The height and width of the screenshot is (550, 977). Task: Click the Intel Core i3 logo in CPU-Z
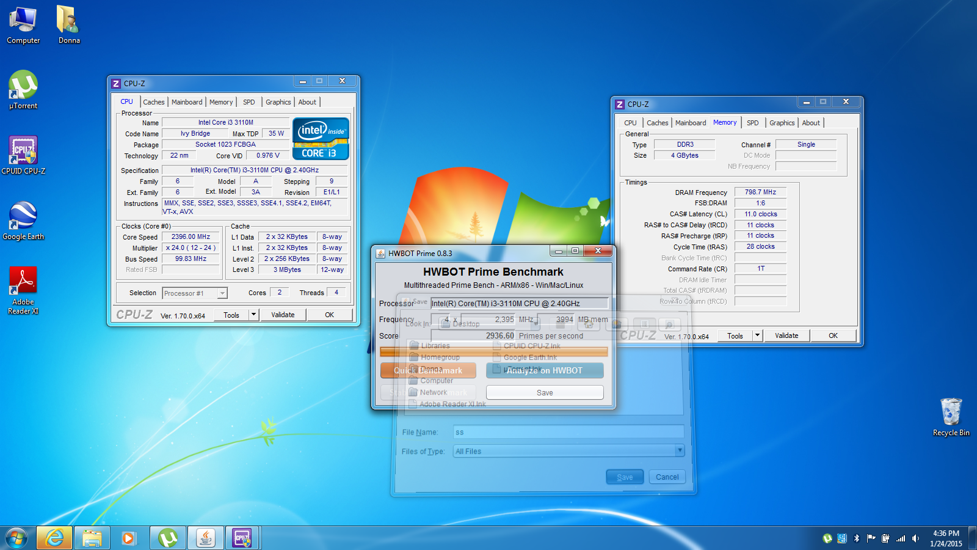[x=321, y=139]
